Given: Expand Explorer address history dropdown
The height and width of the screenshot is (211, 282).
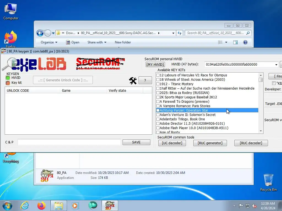Looking at the screenshot, I should pos(173,33).
